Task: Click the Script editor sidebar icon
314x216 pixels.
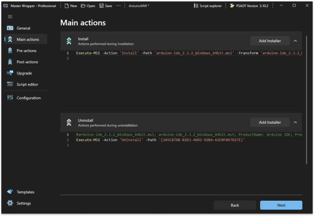Action: pos(10,84)
